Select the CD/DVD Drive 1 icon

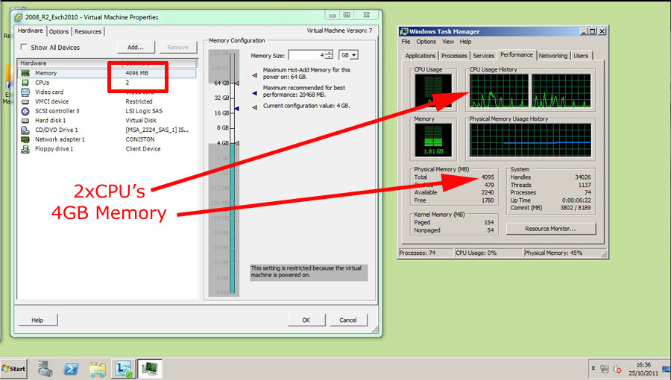[25, 130]
